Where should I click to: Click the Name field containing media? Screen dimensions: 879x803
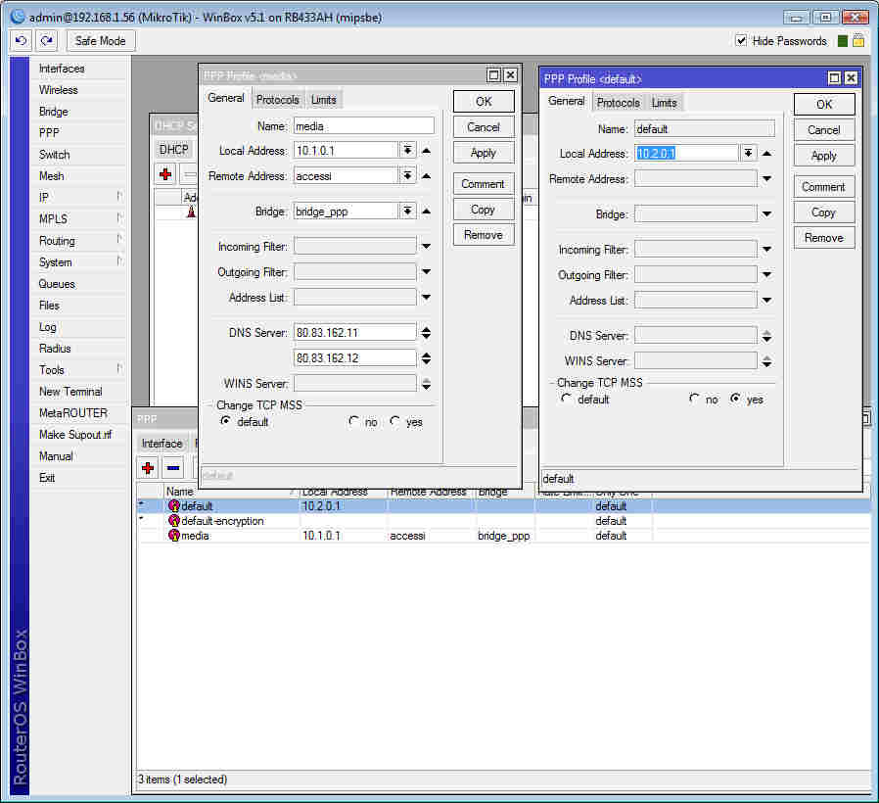[x=364, y=126]
